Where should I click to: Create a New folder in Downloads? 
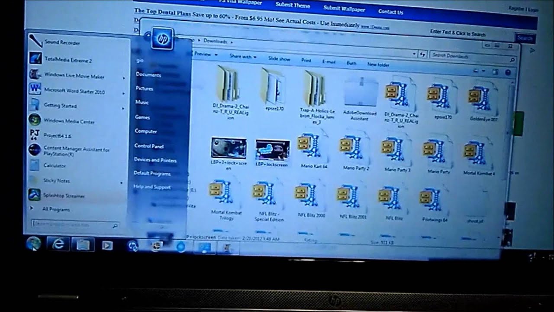378,65
